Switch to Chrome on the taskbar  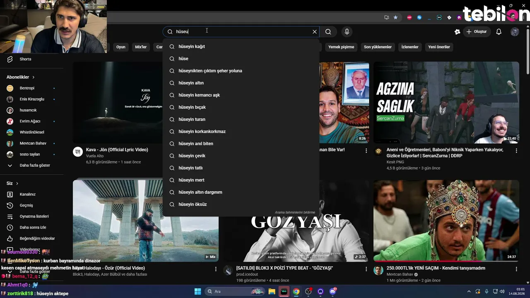click(x=296, y=291)
